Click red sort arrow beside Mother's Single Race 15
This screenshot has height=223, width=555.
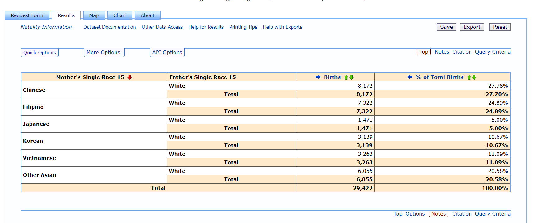[x=130, y=77]
